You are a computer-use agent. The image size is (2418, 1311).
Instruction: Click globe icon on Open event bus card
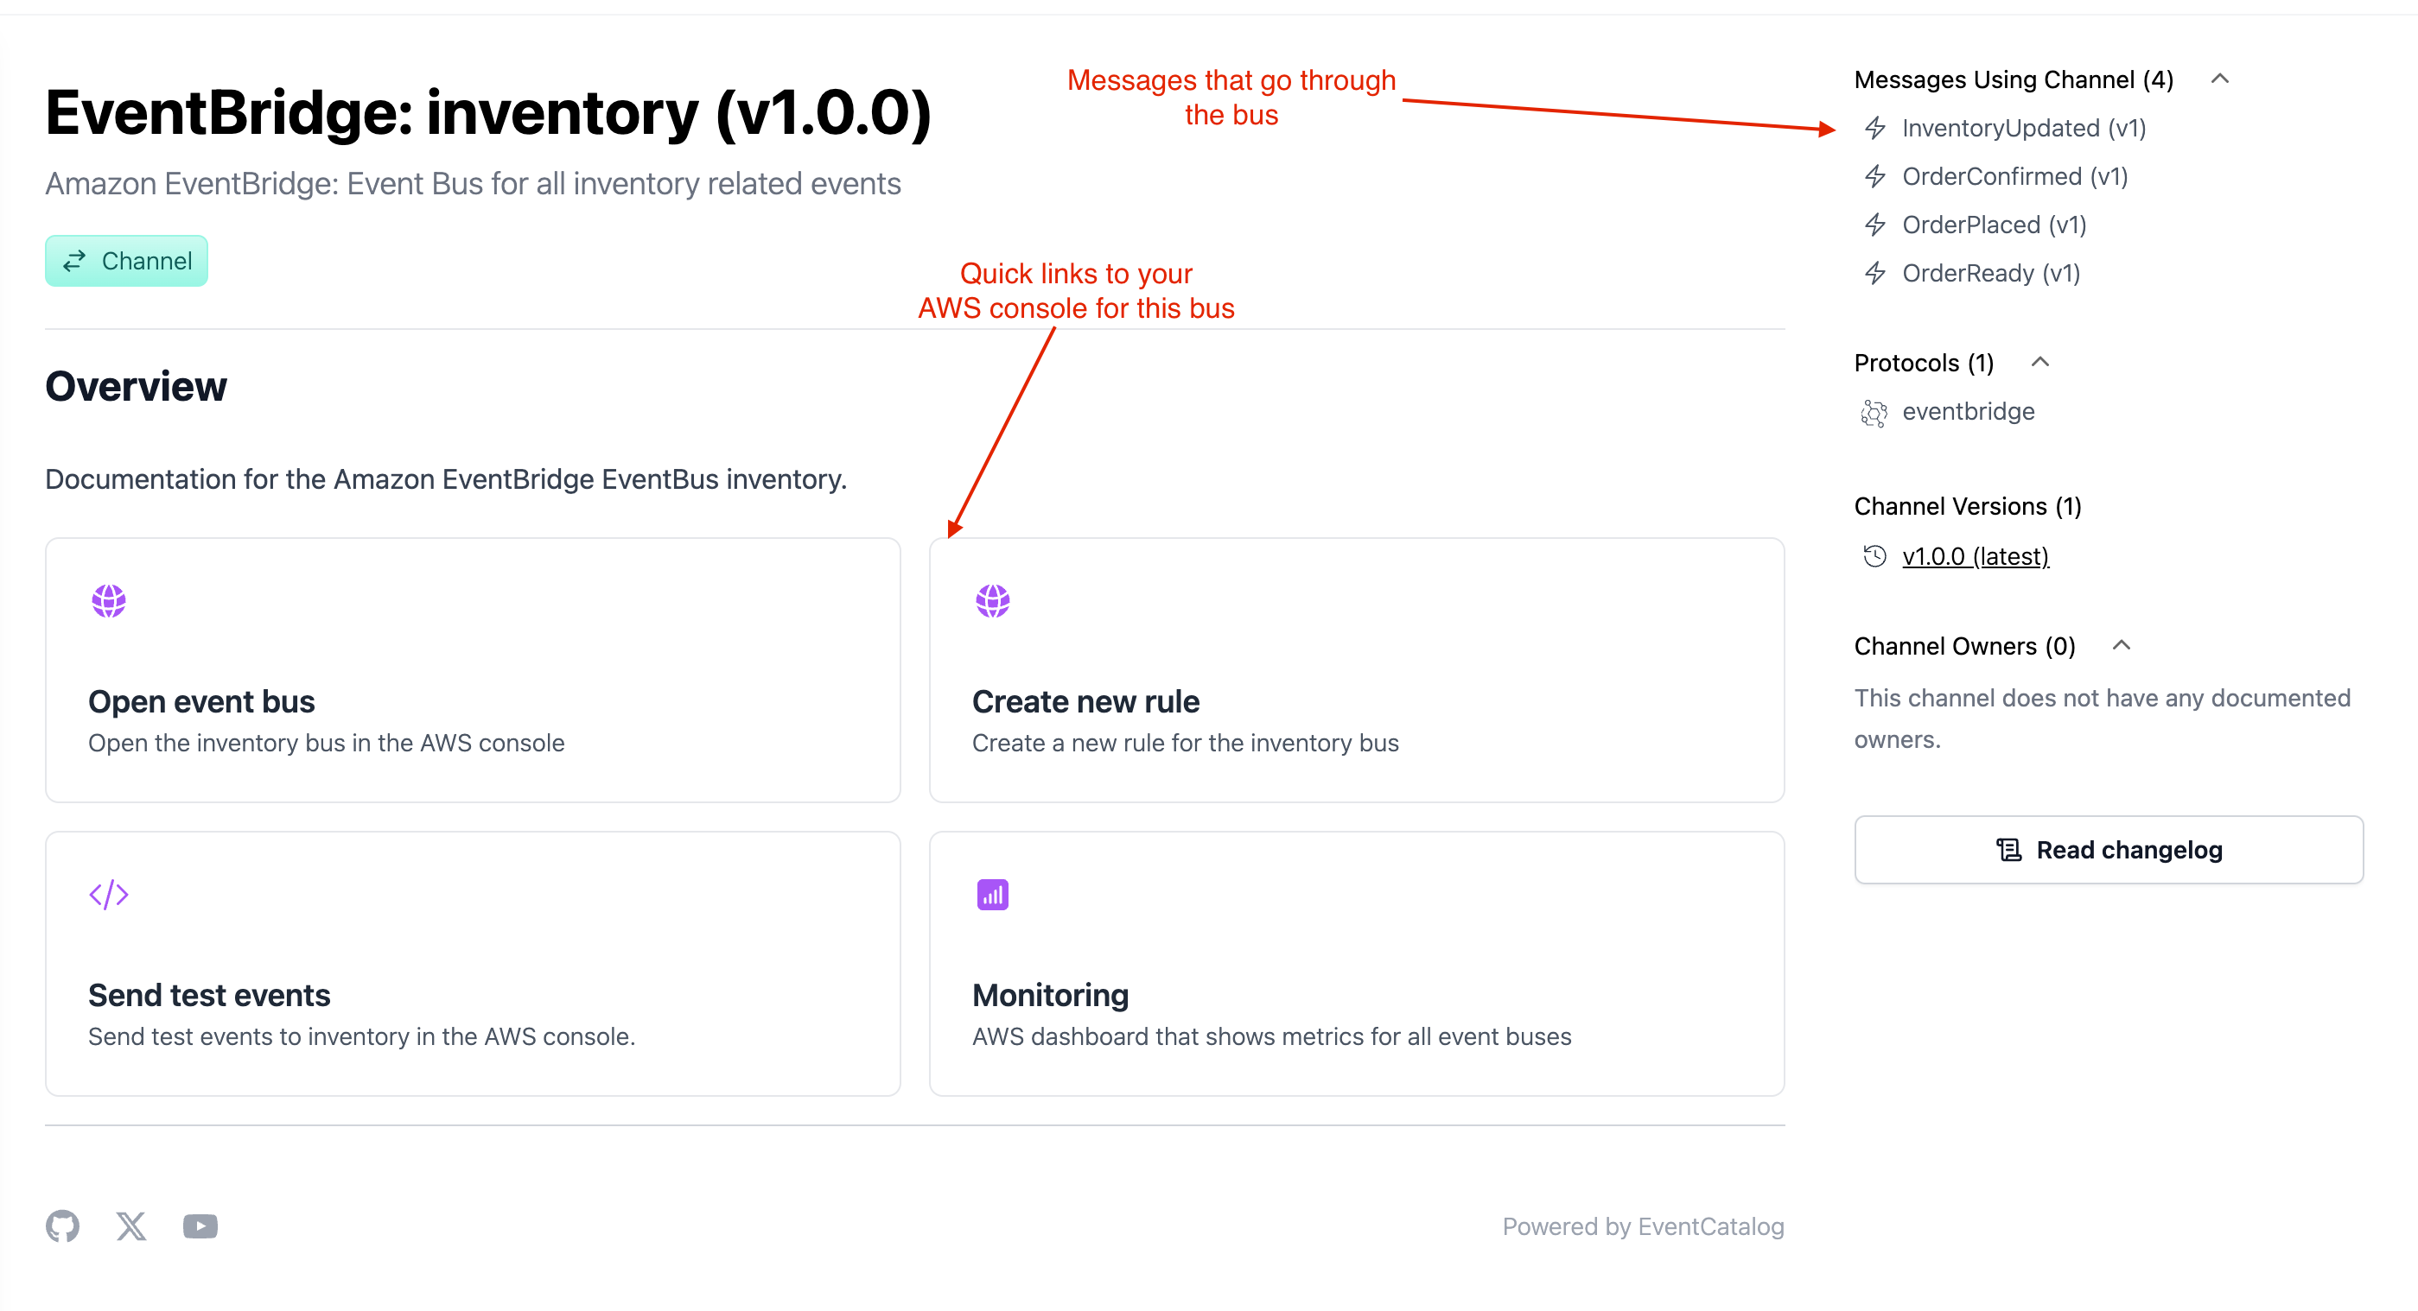click(x=109, y=600)
